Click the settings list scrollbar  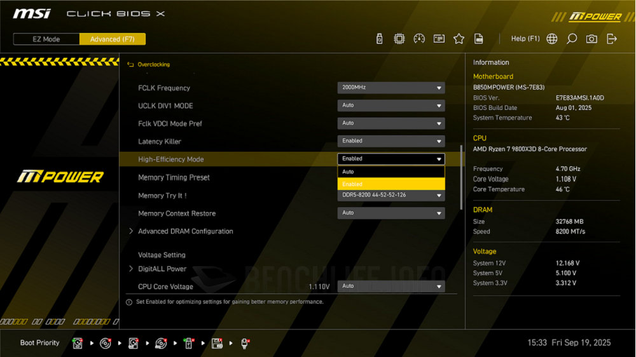pyautogui.click(x=461, y=177)
